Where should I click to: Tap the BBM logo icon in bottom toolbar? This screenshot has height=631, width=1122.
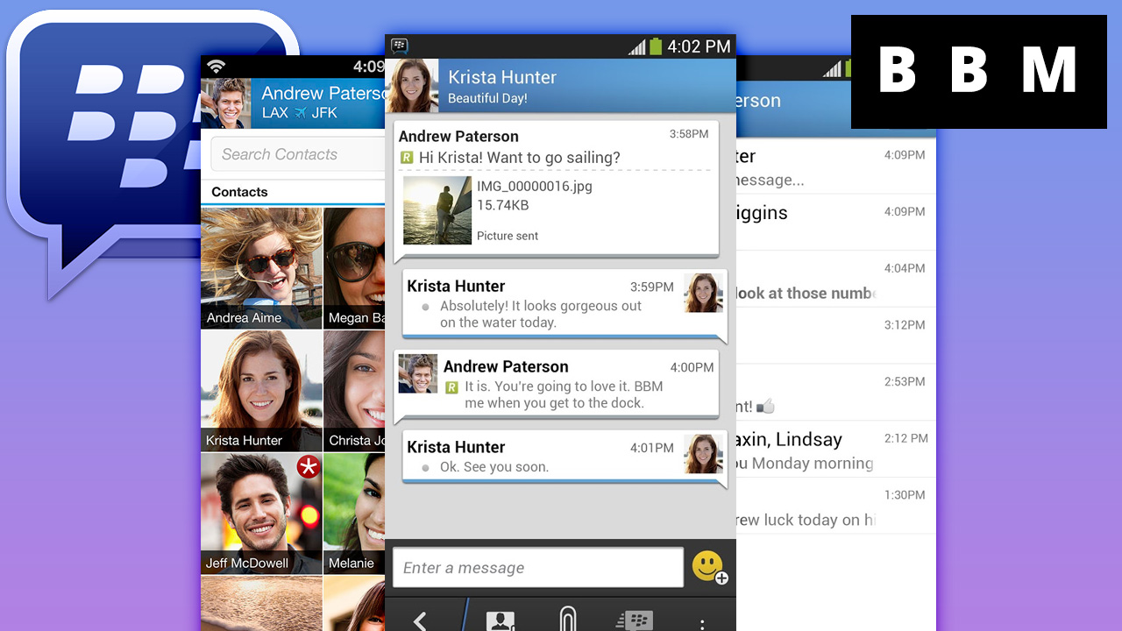(x=634, y=620)
